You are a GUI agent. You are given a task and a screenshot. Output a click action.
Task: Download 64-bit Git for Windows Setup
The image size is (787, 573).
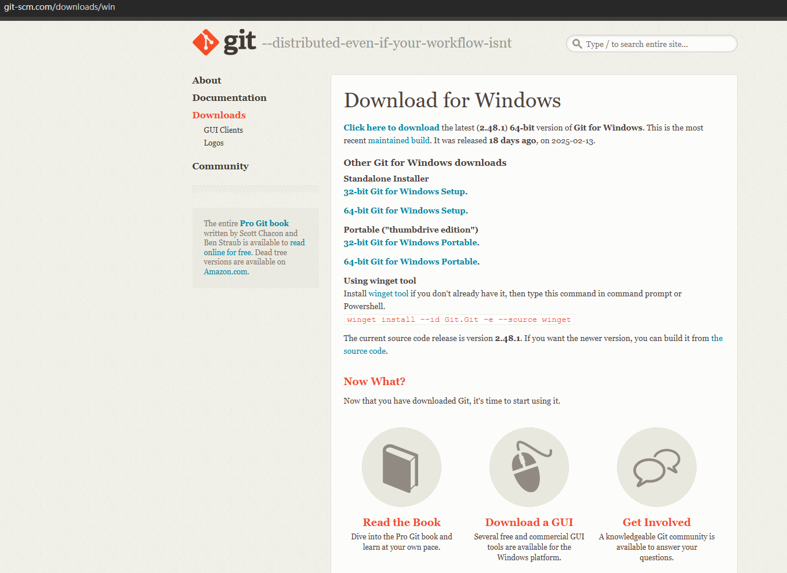coord(404,211)
